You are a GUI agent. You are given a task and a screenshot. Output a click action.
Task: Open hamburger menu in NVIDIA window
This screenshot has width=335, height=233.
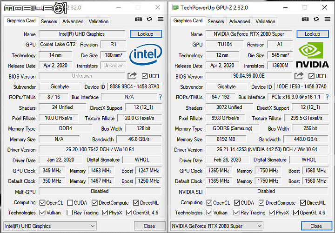[x=328, y=19]
